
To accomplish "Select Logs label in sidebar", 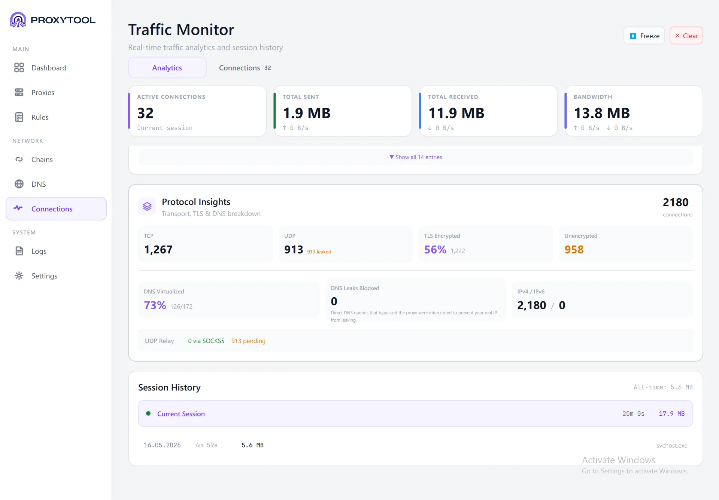I will [x=39, y=251].
